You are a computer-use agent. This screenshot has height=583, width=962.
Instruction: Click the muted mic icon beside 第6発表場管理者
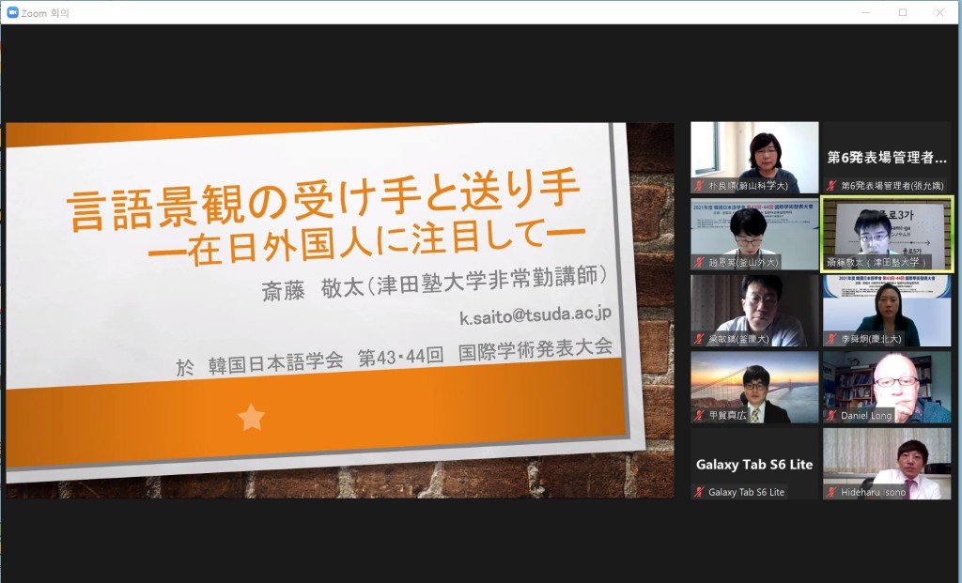831,186
